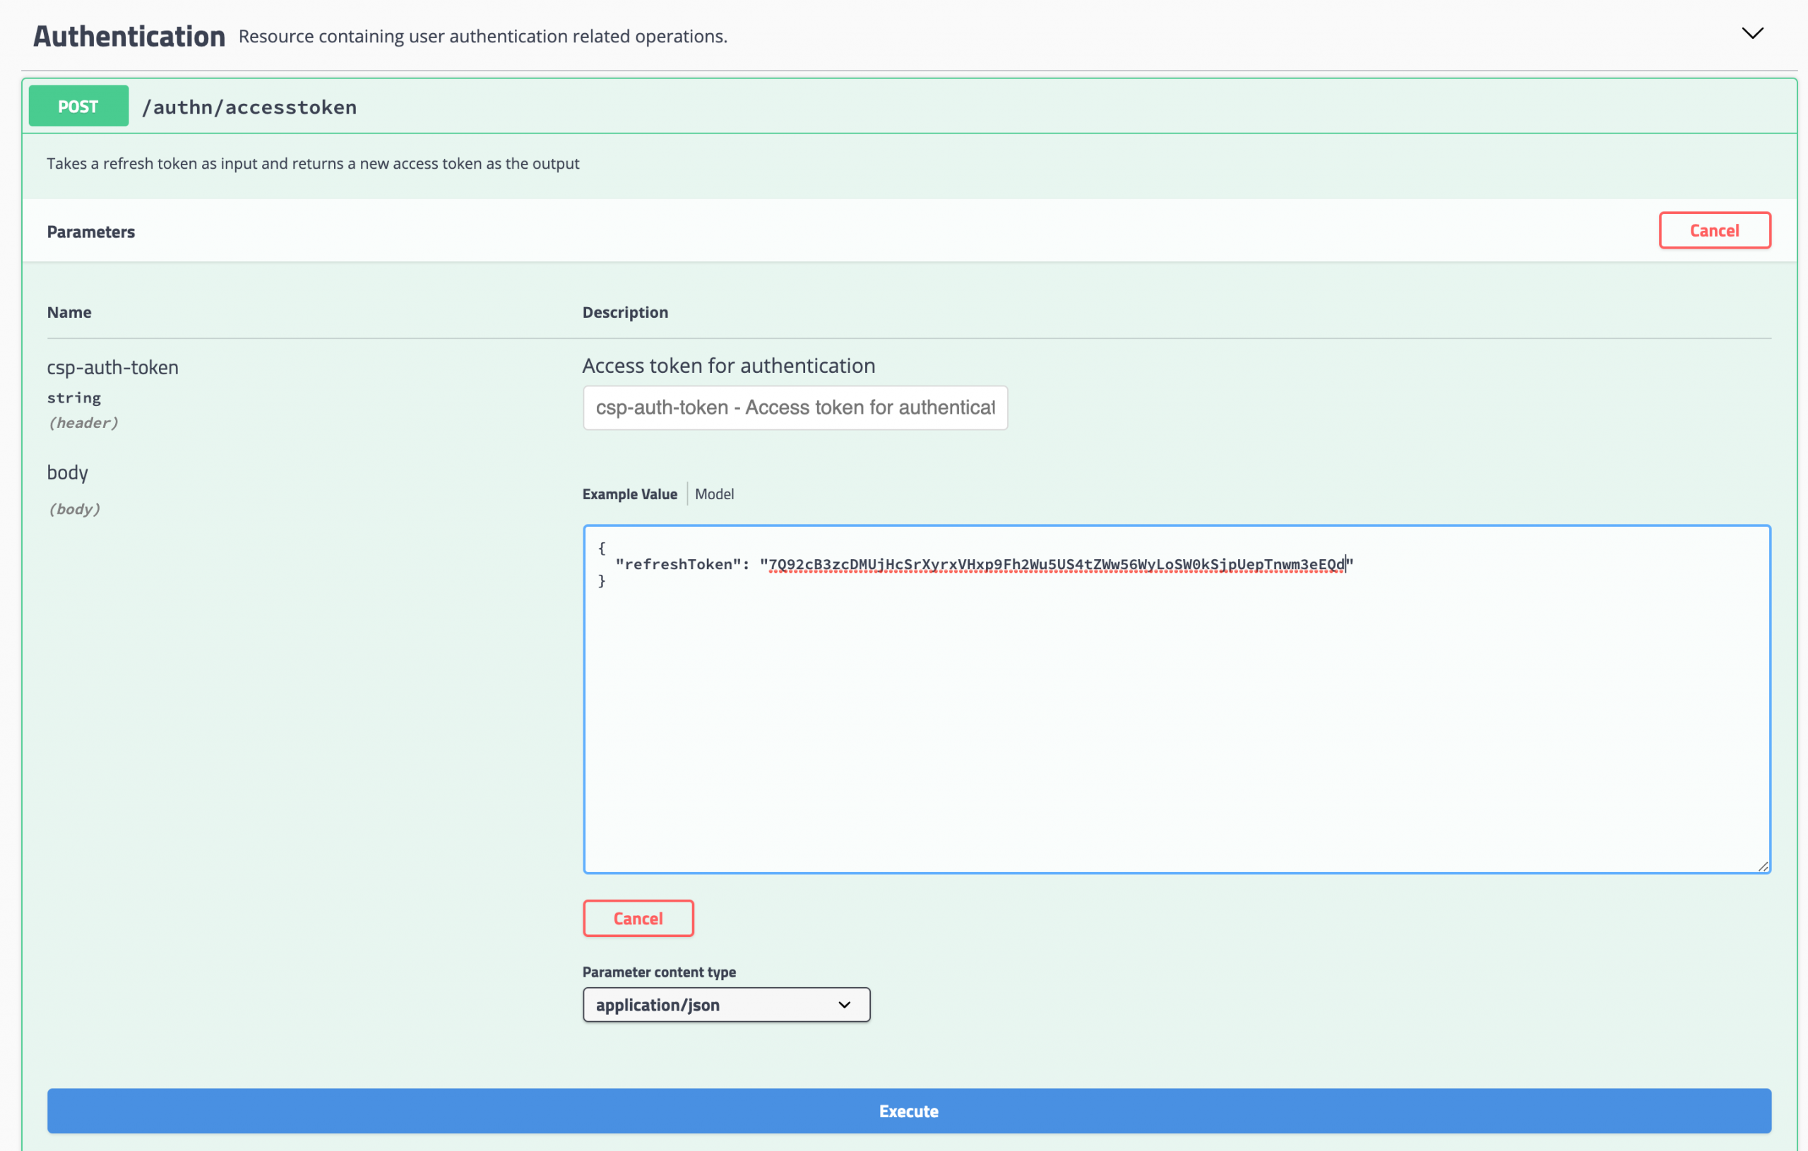Collapse the Authentication section chevron
1808x1151 pixels.
[x=1751, y=34]
